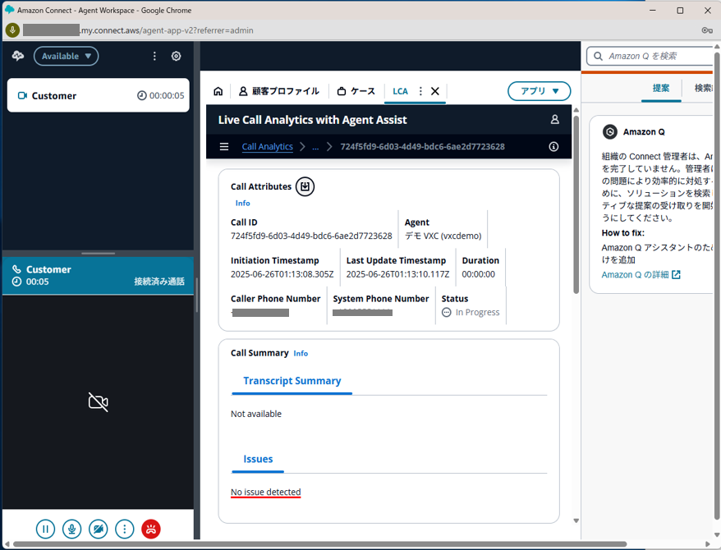Toggle the agent camera off icon
The image size is (721, 550).
[99, 529]
